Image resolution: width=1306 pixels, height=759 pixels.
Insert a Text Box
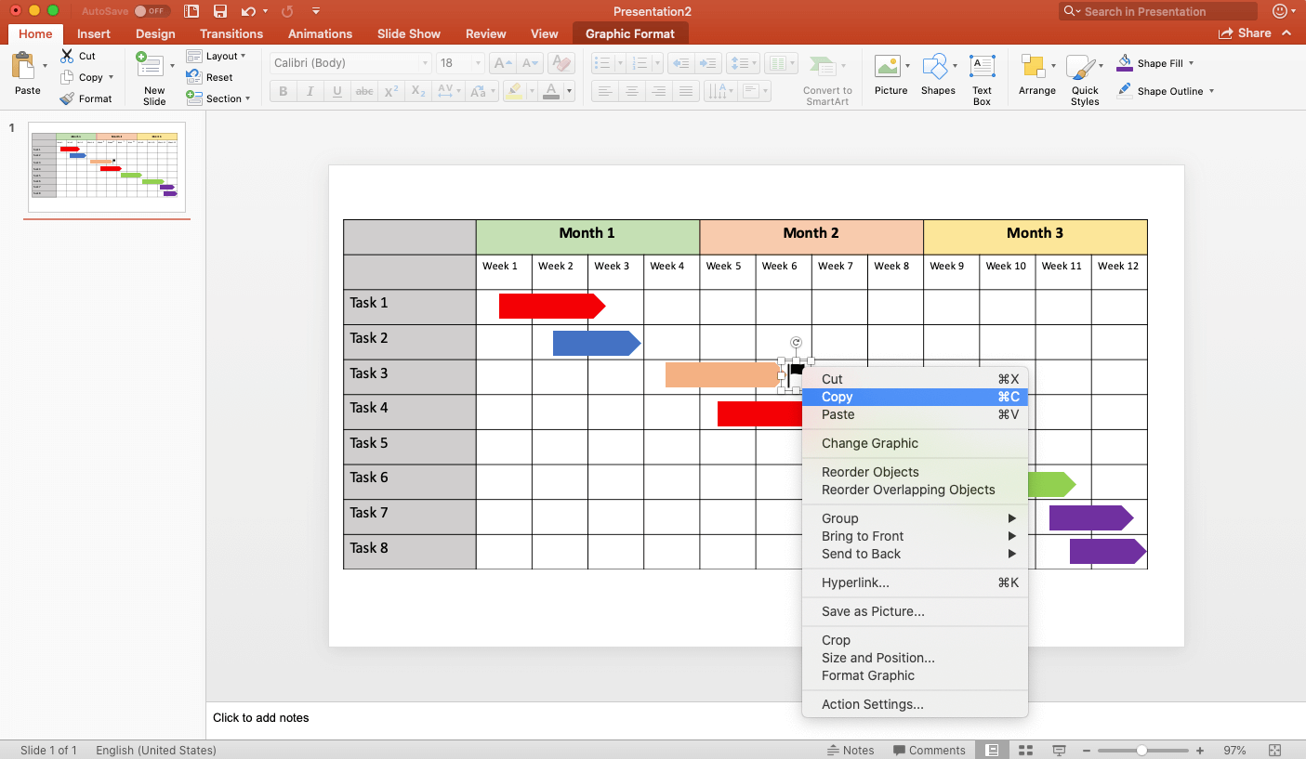coord(982,68)
